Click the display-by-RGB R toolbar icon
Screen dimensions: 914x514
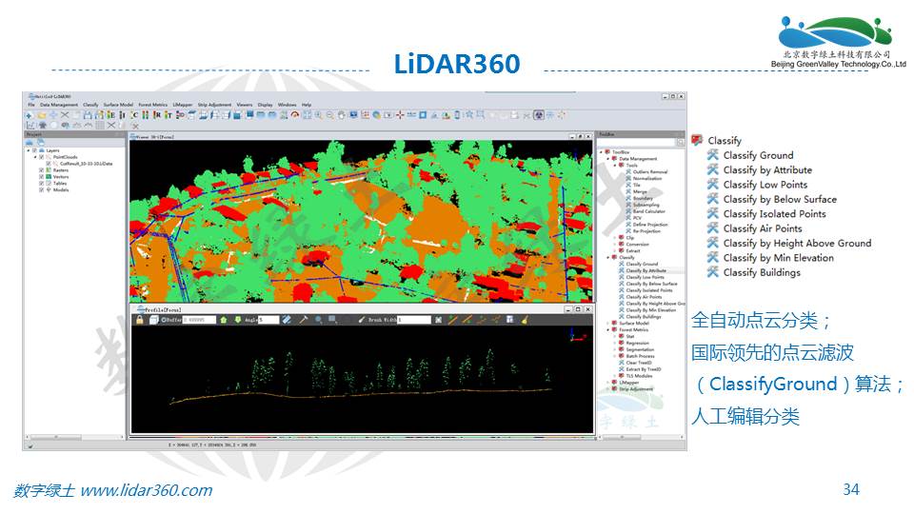(x=157, y=115)
